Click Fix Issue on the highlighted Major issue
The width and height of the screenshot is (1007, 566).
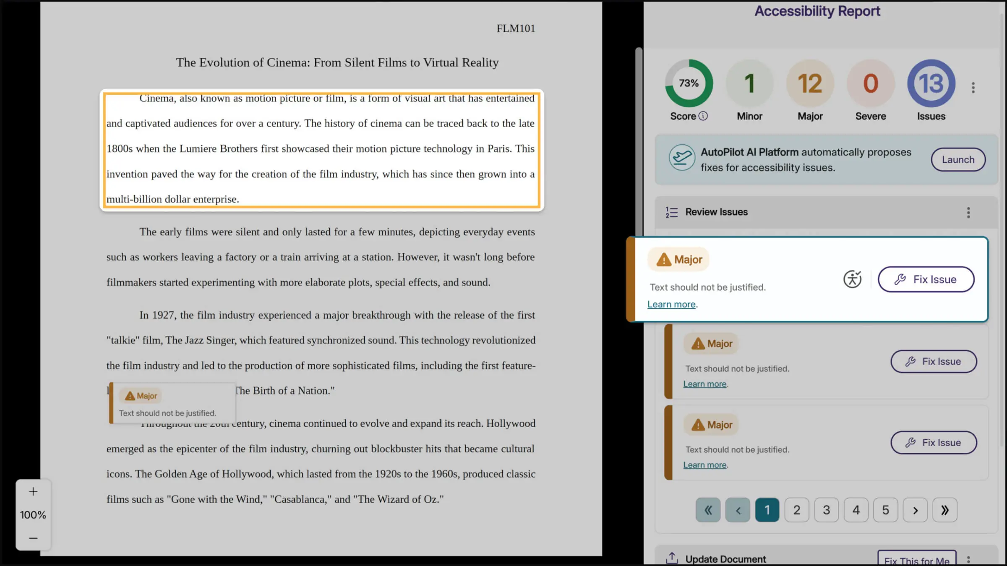(926, 279)
